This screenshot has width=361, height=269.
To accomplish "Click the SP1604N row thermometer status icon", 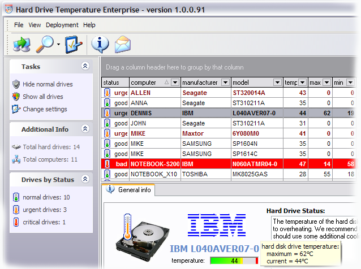I will pos(107,144).
